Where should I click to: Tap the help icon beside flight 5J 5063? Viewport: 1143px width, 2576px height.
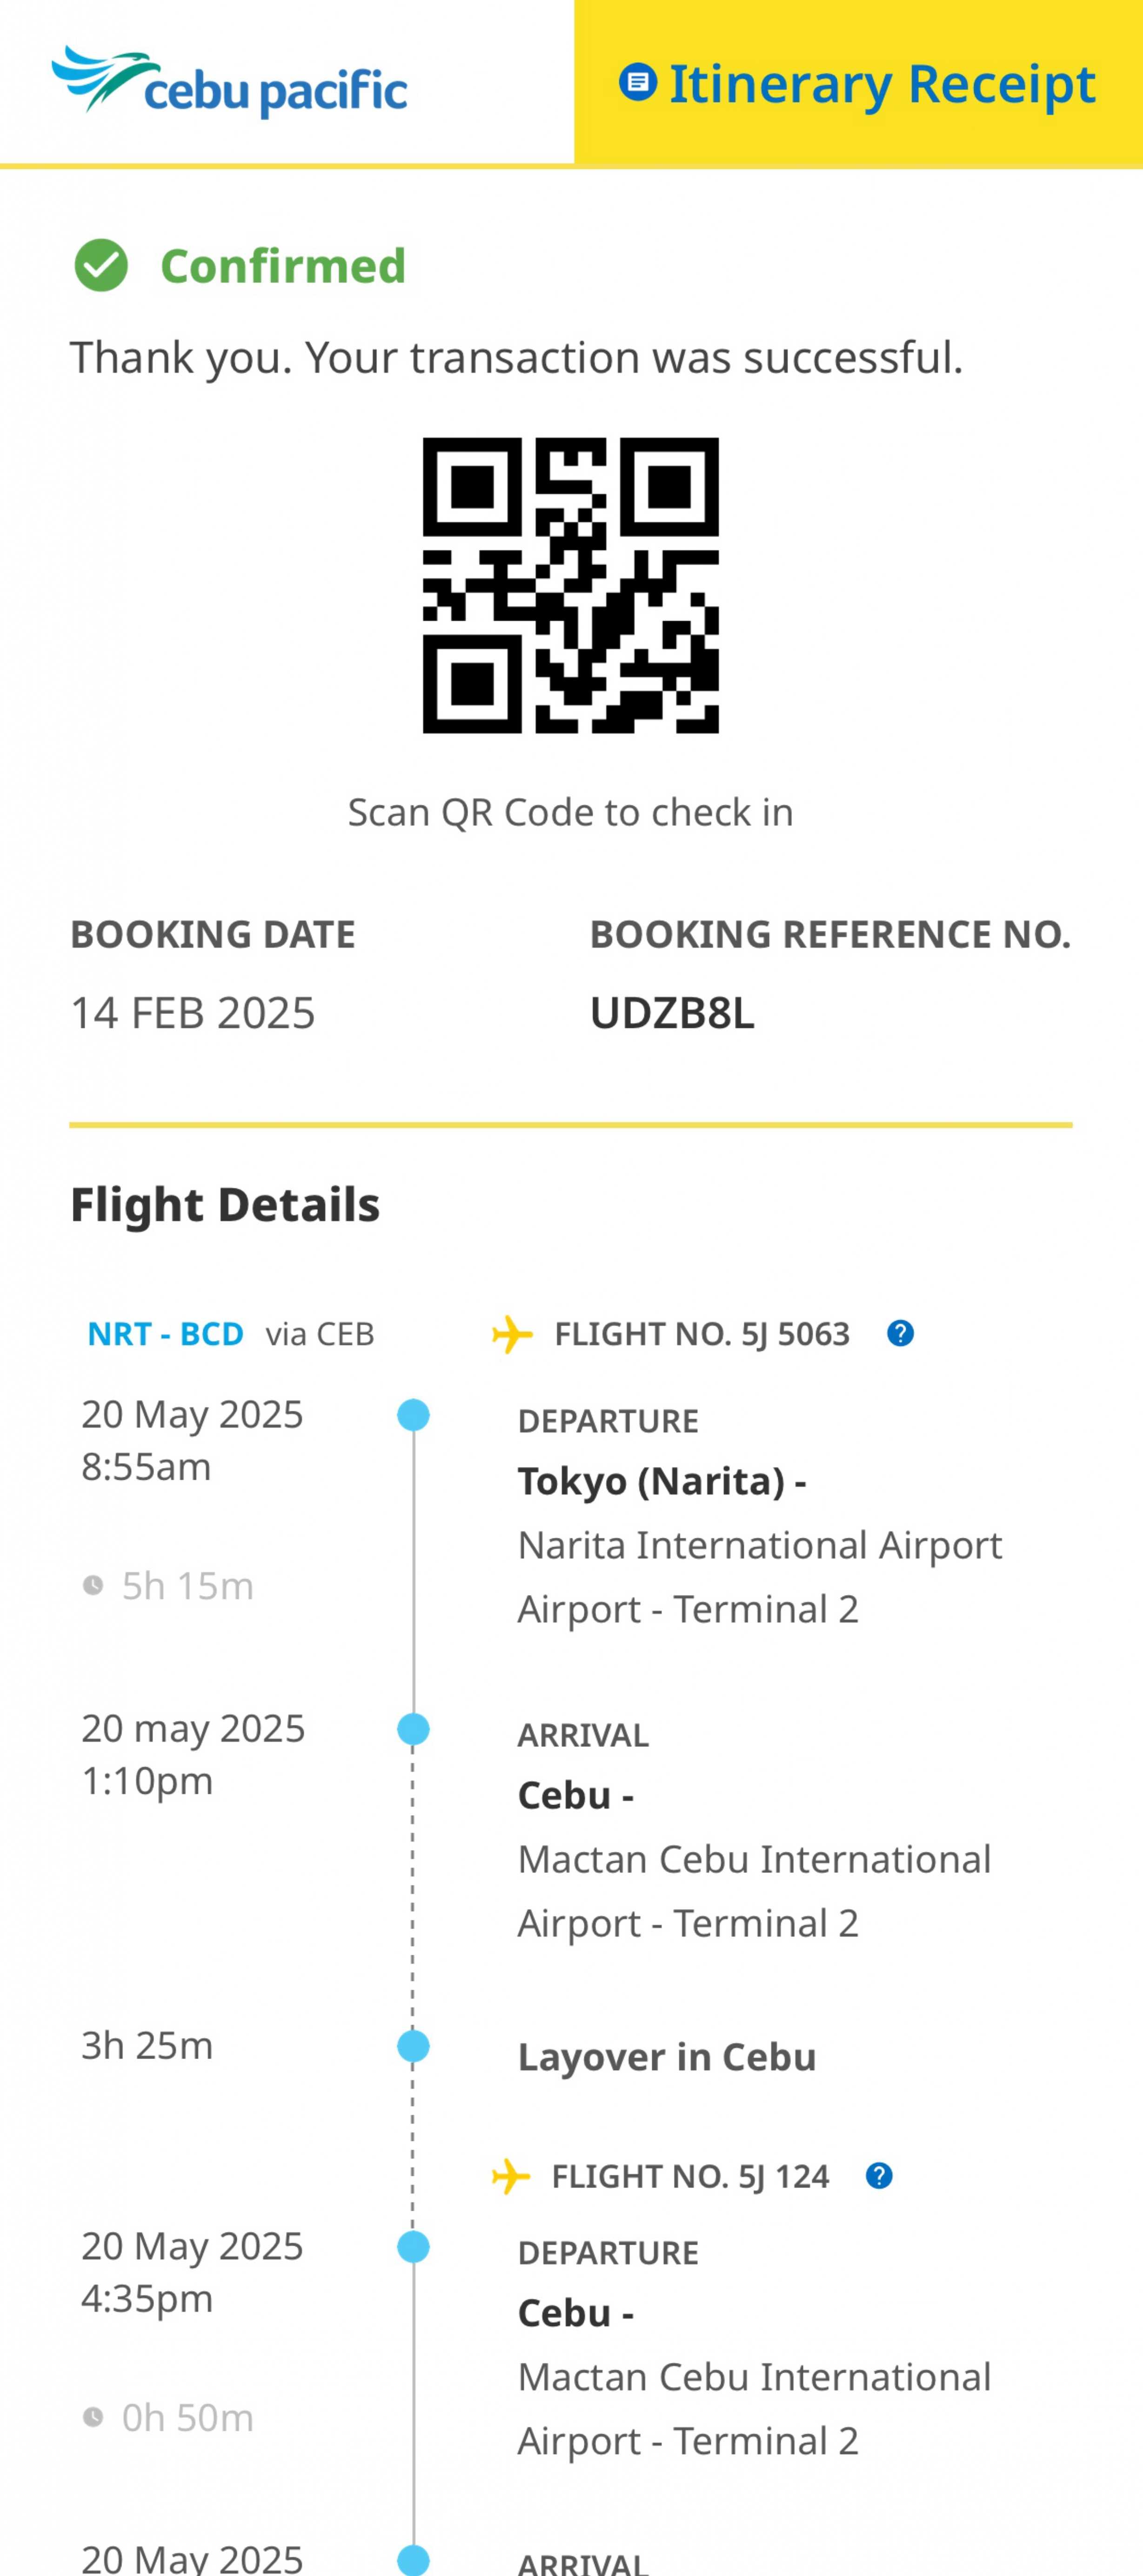click(900, 1334)
